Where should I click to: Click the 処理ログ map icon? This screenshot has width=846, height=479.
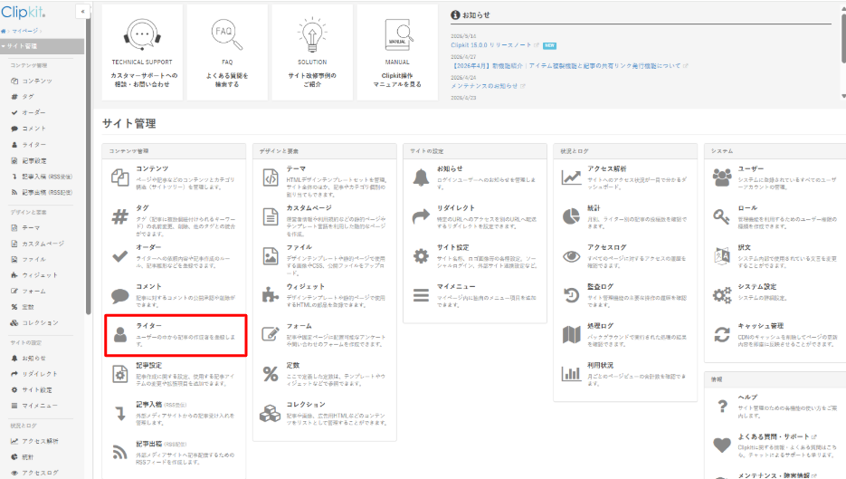pos(571,335)
